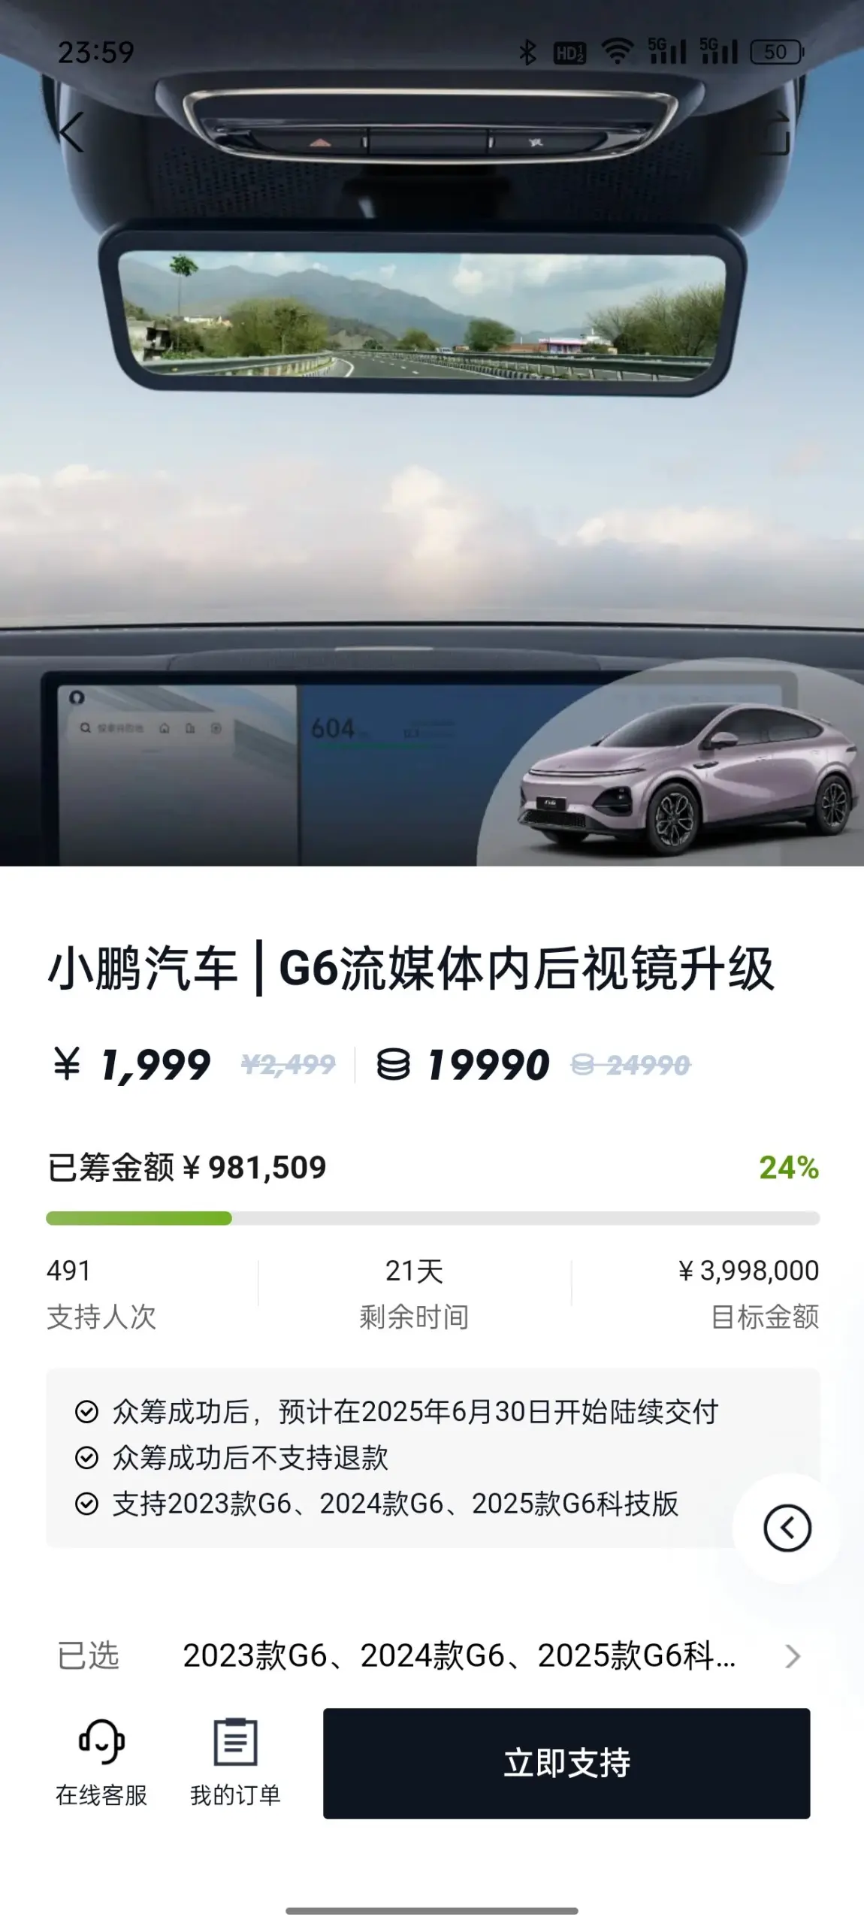Viewport: 864px width, 1932px height.
Task: Go back using the top-left arrow
Action: 71,133
